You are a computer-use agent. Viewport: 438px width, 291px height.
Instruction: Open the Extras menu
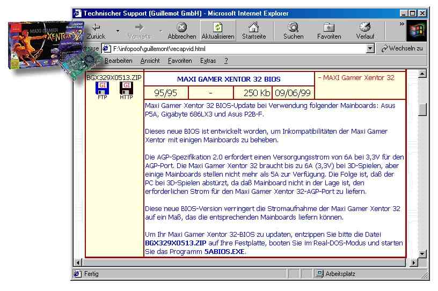[x=208, y=61]
